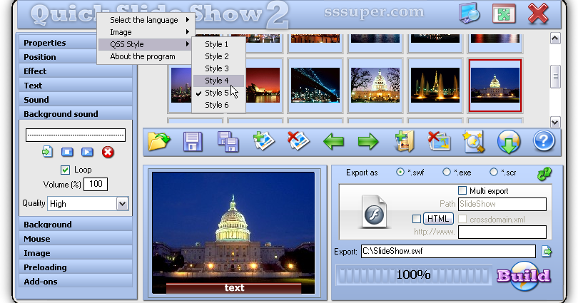The width and height of the screenshot is (578, 303).
Task: Expand the Effect panel section
Action: coord(76,71)
